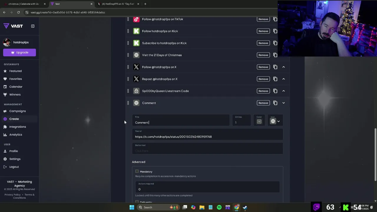
Task: Open Windows Start menu
Action: pyautogui.click(x=132, y=207)
